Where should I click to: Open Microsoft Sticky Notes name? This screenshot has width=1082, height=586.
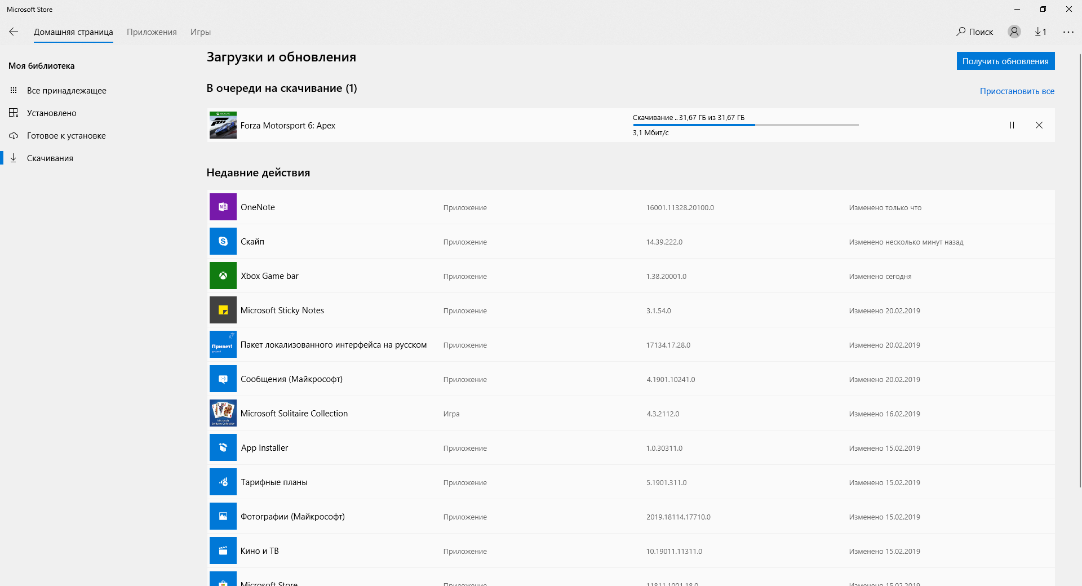[x=282, y=310]
